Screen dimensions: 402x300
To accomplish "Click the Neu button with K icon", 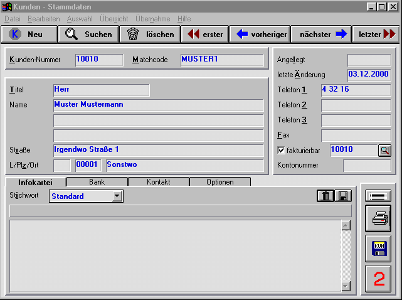I will [x=29, y=35].
